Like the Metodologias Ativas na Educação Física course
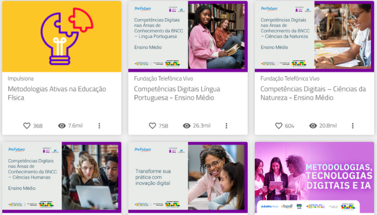The height and width of the screenshot is (215, 377). [27, 126]
